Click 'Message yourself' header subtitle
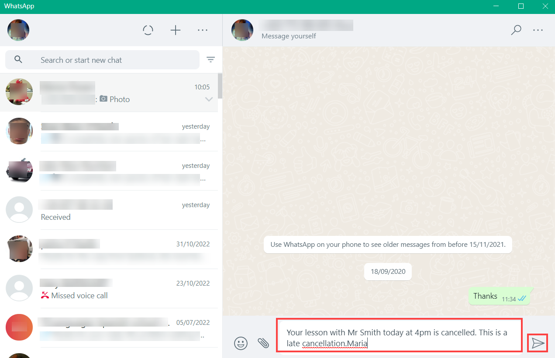The height and width of the screenshot is (358, 555). (x=289, y=36)
